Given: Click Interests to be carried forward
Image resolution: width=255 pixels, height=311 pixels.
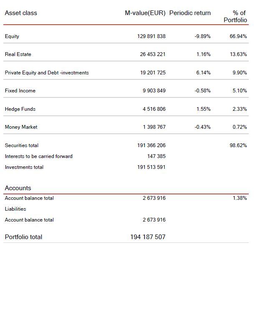Looking at the screenshot, I should click(39, 156).
